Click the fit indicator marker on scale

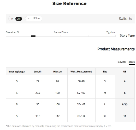click(33, 36)
